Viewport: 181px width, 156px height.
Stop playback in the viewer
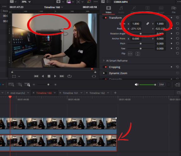[x=49, y=76]
